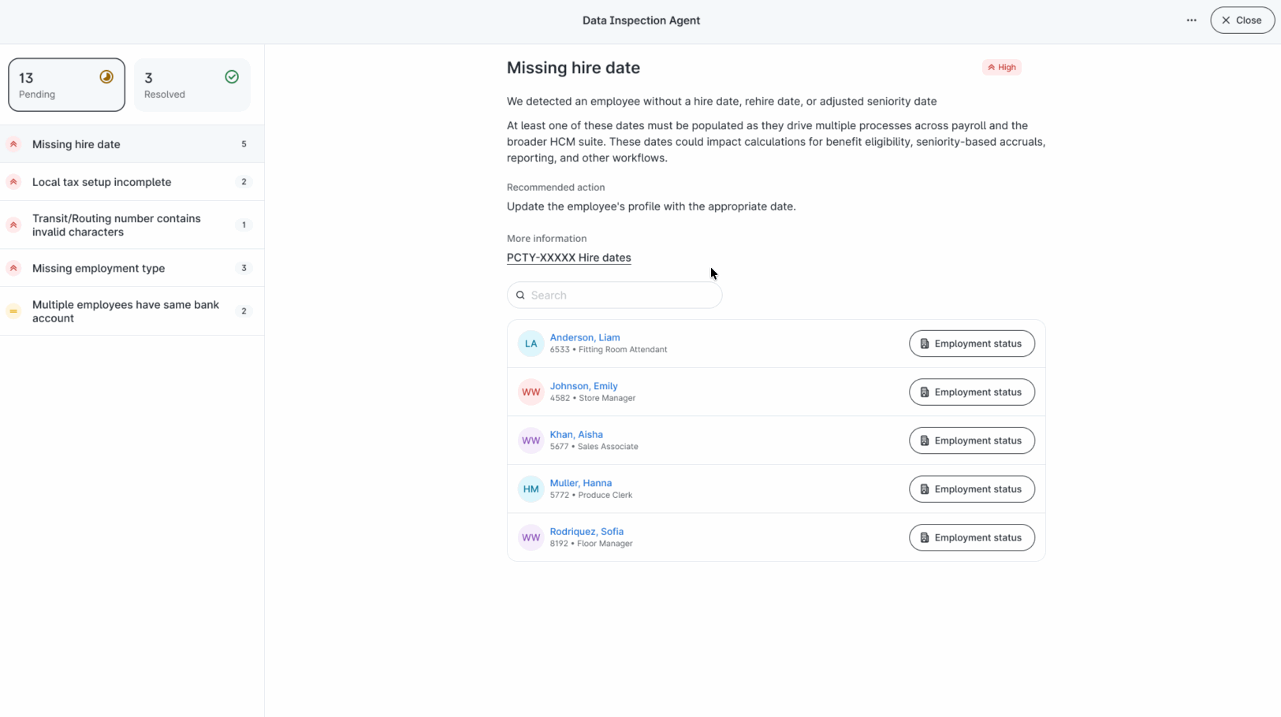The height and width of the screenshot is (717, 1281).
Task: Click the pending status pie icon
Action: (106, 76)
